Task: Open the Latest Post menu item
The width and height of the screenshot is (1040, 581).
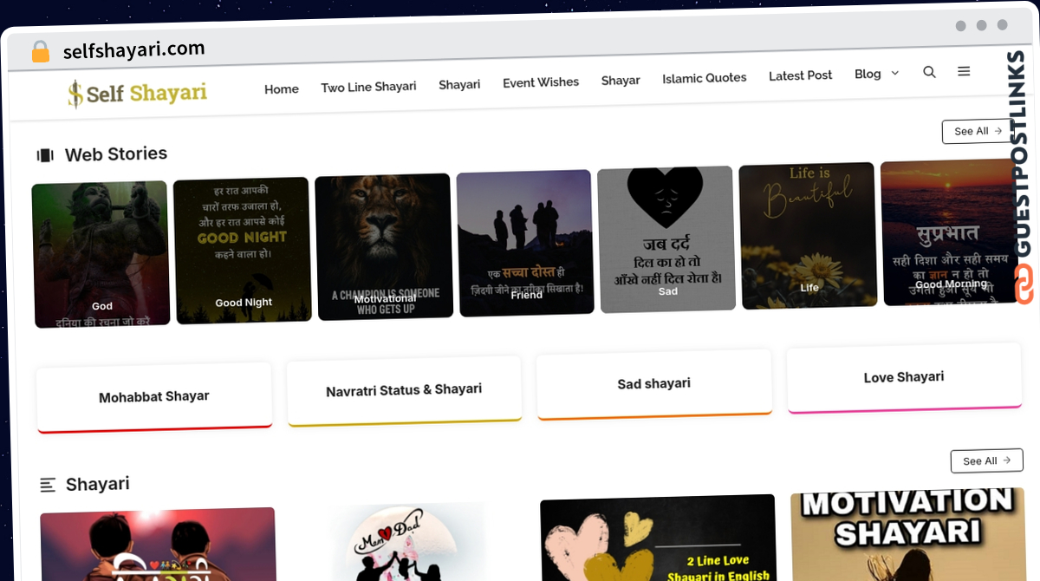Action: 801,75
